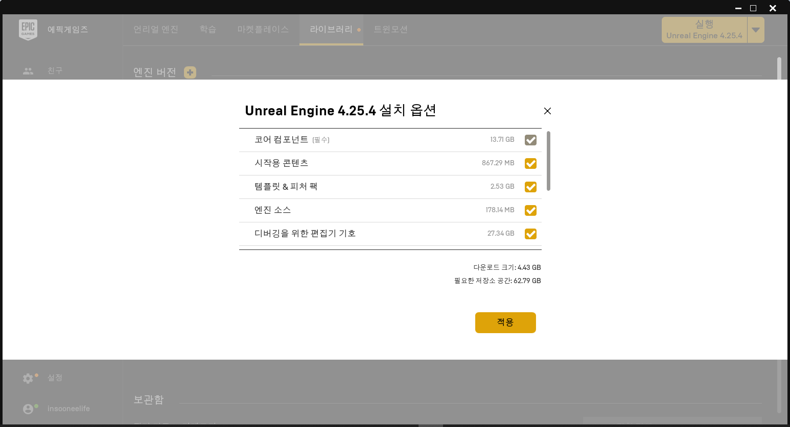The width and height of the screenshot is (790, 427).
Task: Switch to the 학습 tab
Action: tap(208, 30)
